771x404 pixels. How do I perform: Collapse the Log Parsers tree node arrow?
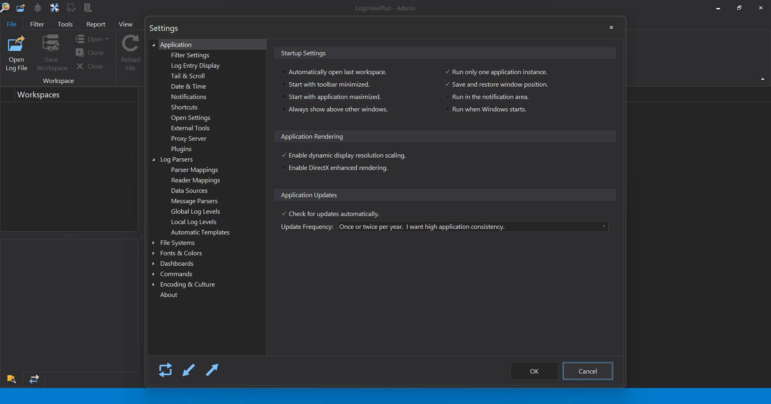click(x=153, y=160)
